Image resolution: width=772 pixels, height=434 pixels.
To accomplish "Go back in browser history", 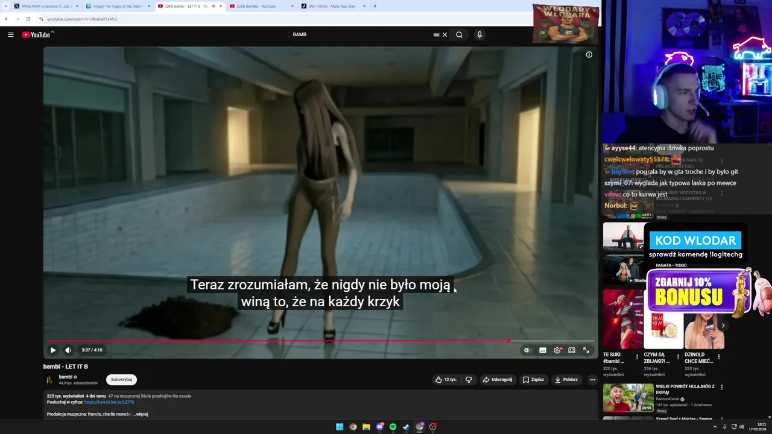I will point(7,19).
